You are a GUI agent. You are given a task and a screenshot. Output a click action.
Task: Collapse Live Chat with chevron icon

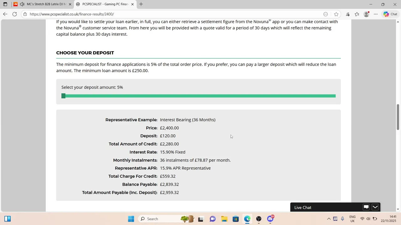[375, 207]
